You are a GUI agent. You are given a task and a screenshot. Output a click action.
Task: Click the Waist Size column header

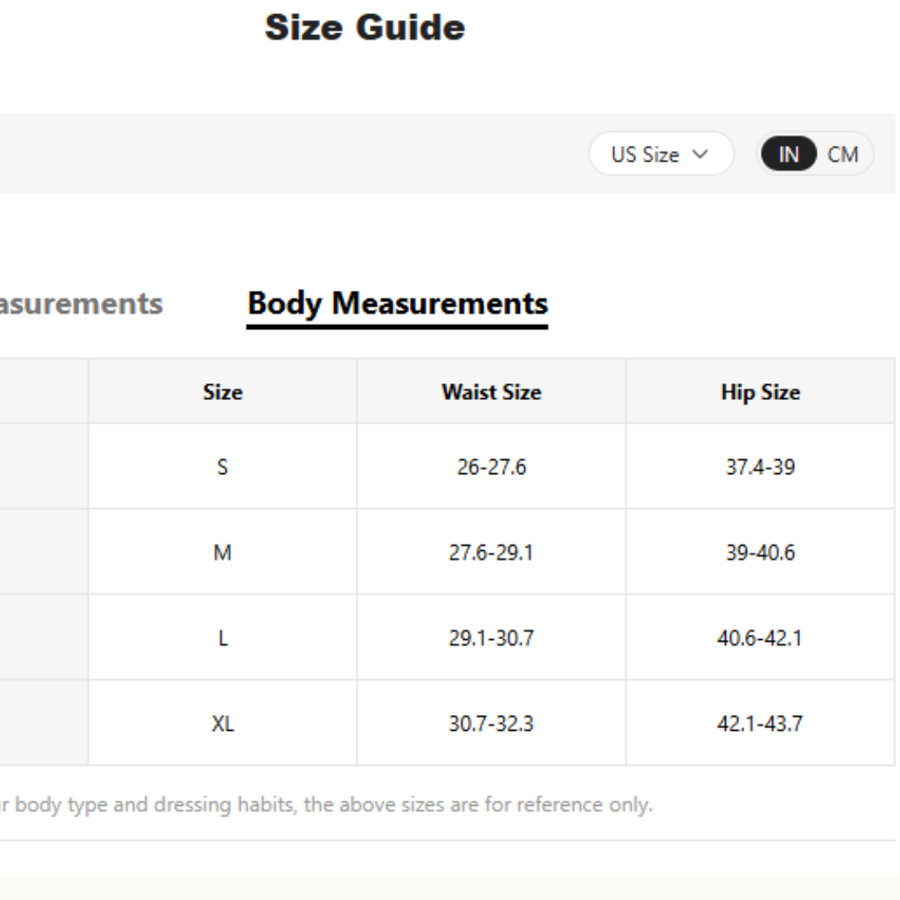(x=492, y=392)
